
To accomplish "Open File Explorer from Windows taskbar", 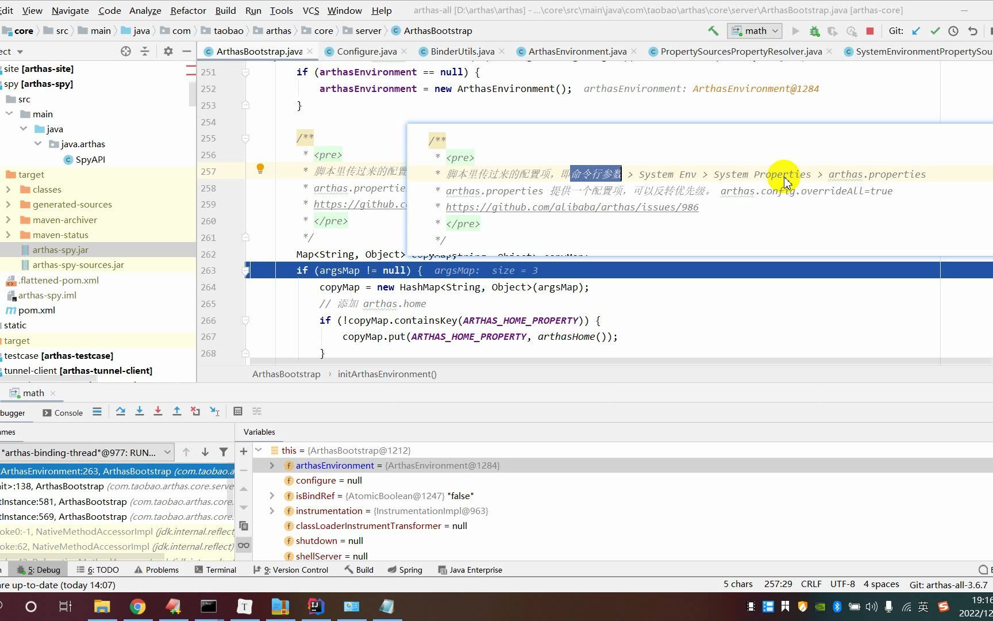I will tap(102, 607).
